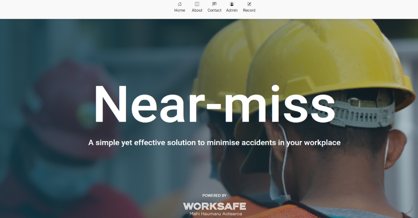Select the house-shaped Home icon
418x218 pixels.
click(x=179, y=4)
